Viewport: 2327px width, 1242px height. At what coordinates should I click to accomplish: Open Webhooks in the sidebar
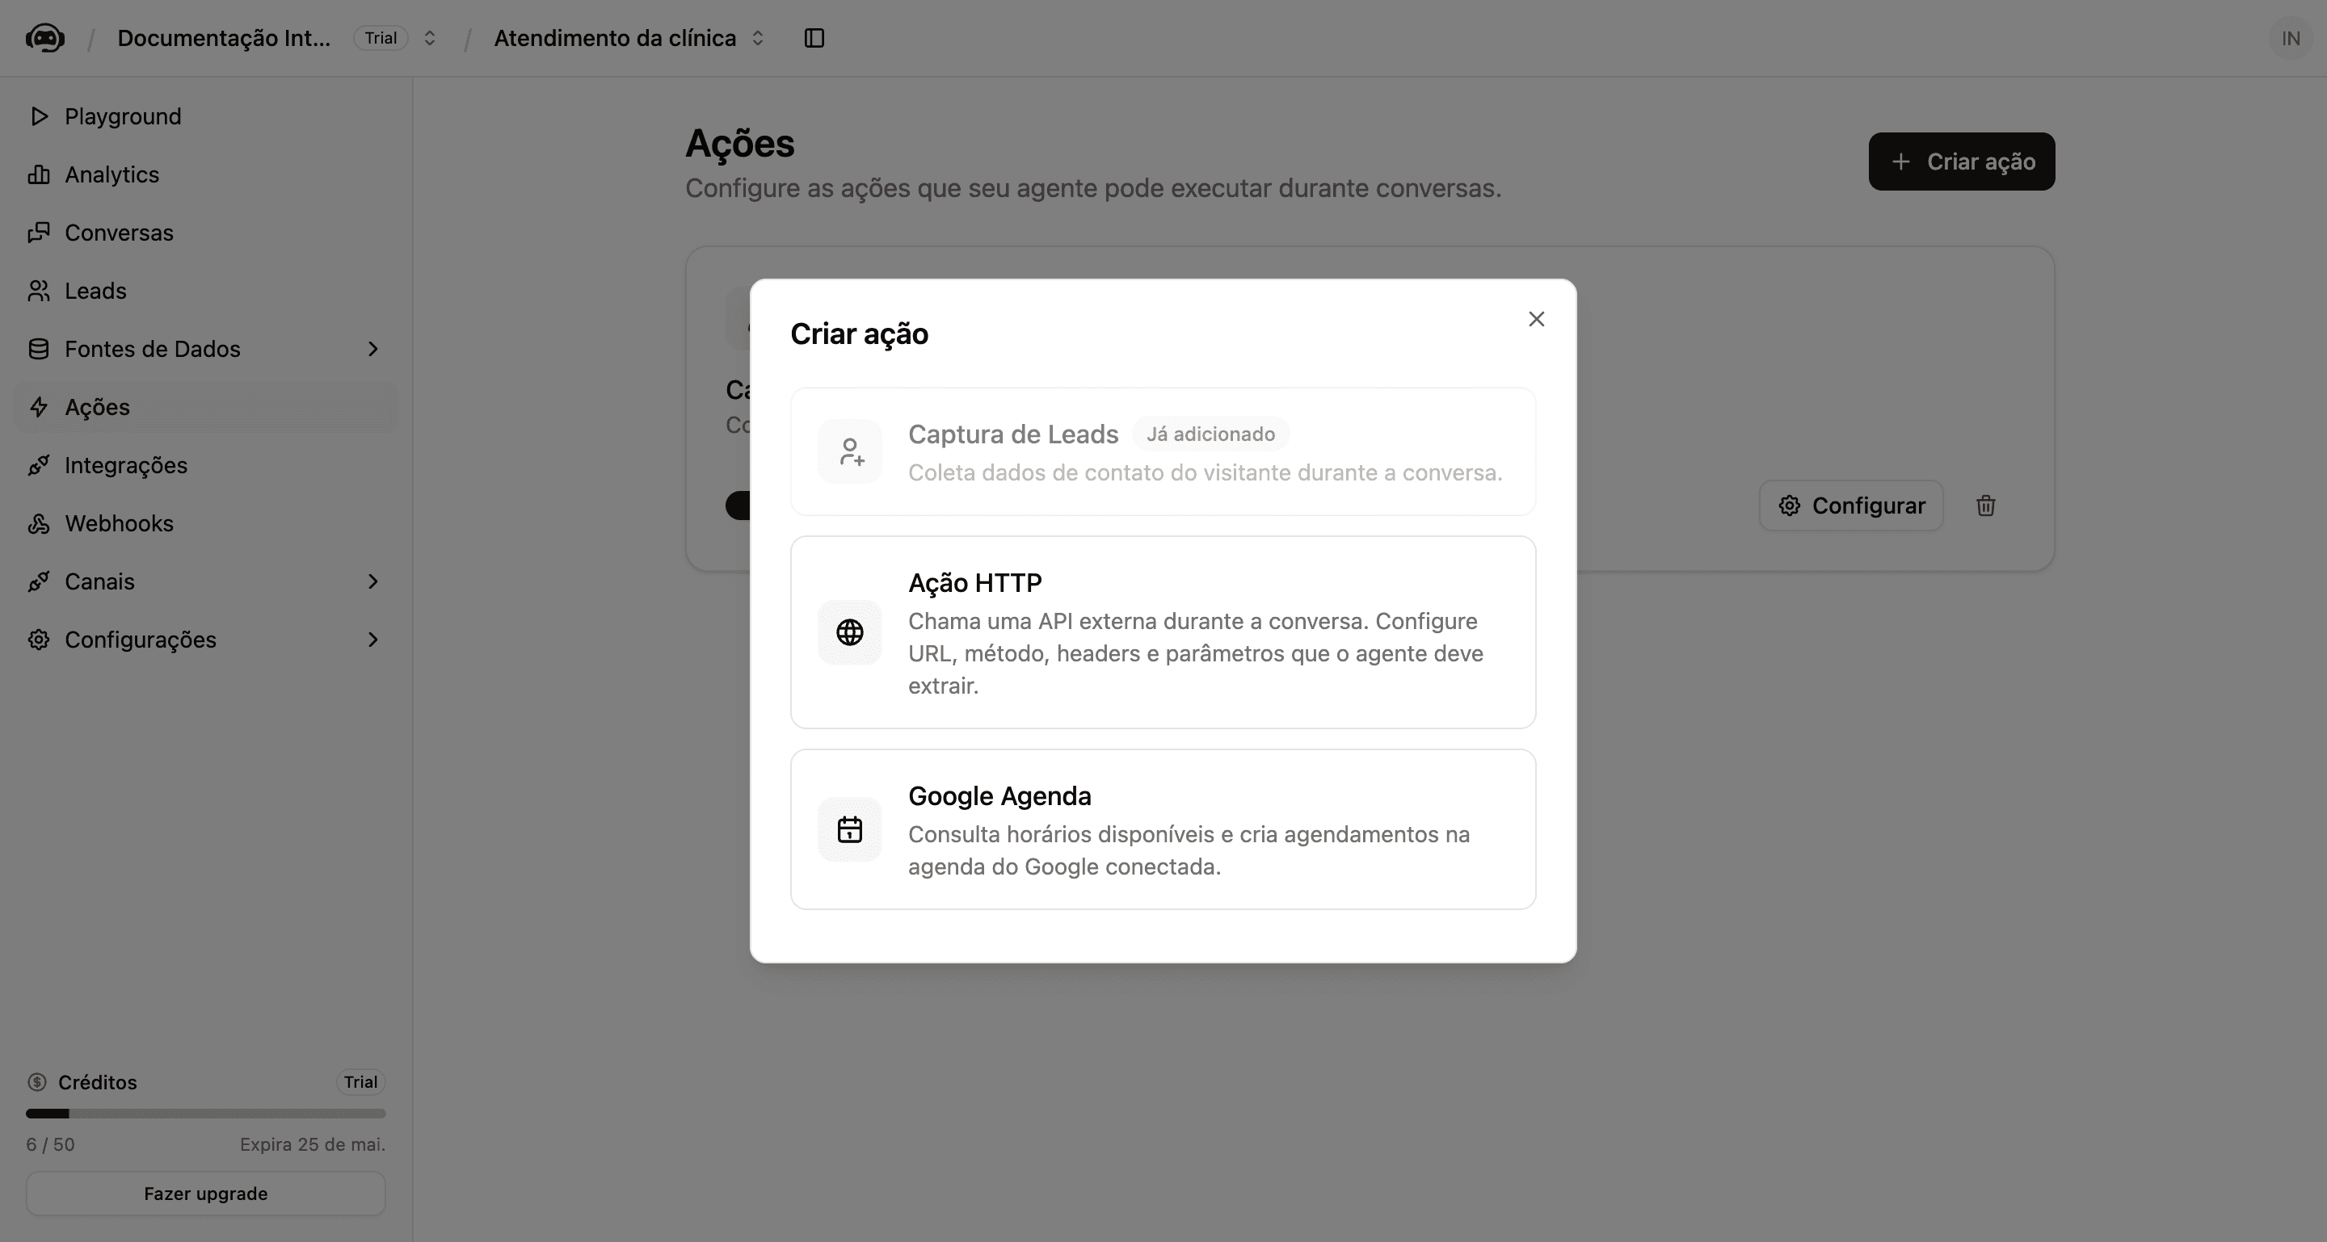pos(206,523)
